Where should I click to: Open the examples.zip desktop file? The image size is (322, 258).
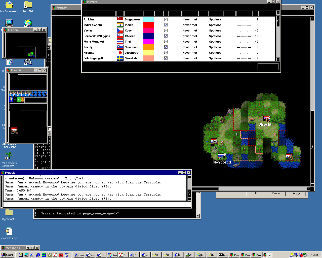click(9, 234)
